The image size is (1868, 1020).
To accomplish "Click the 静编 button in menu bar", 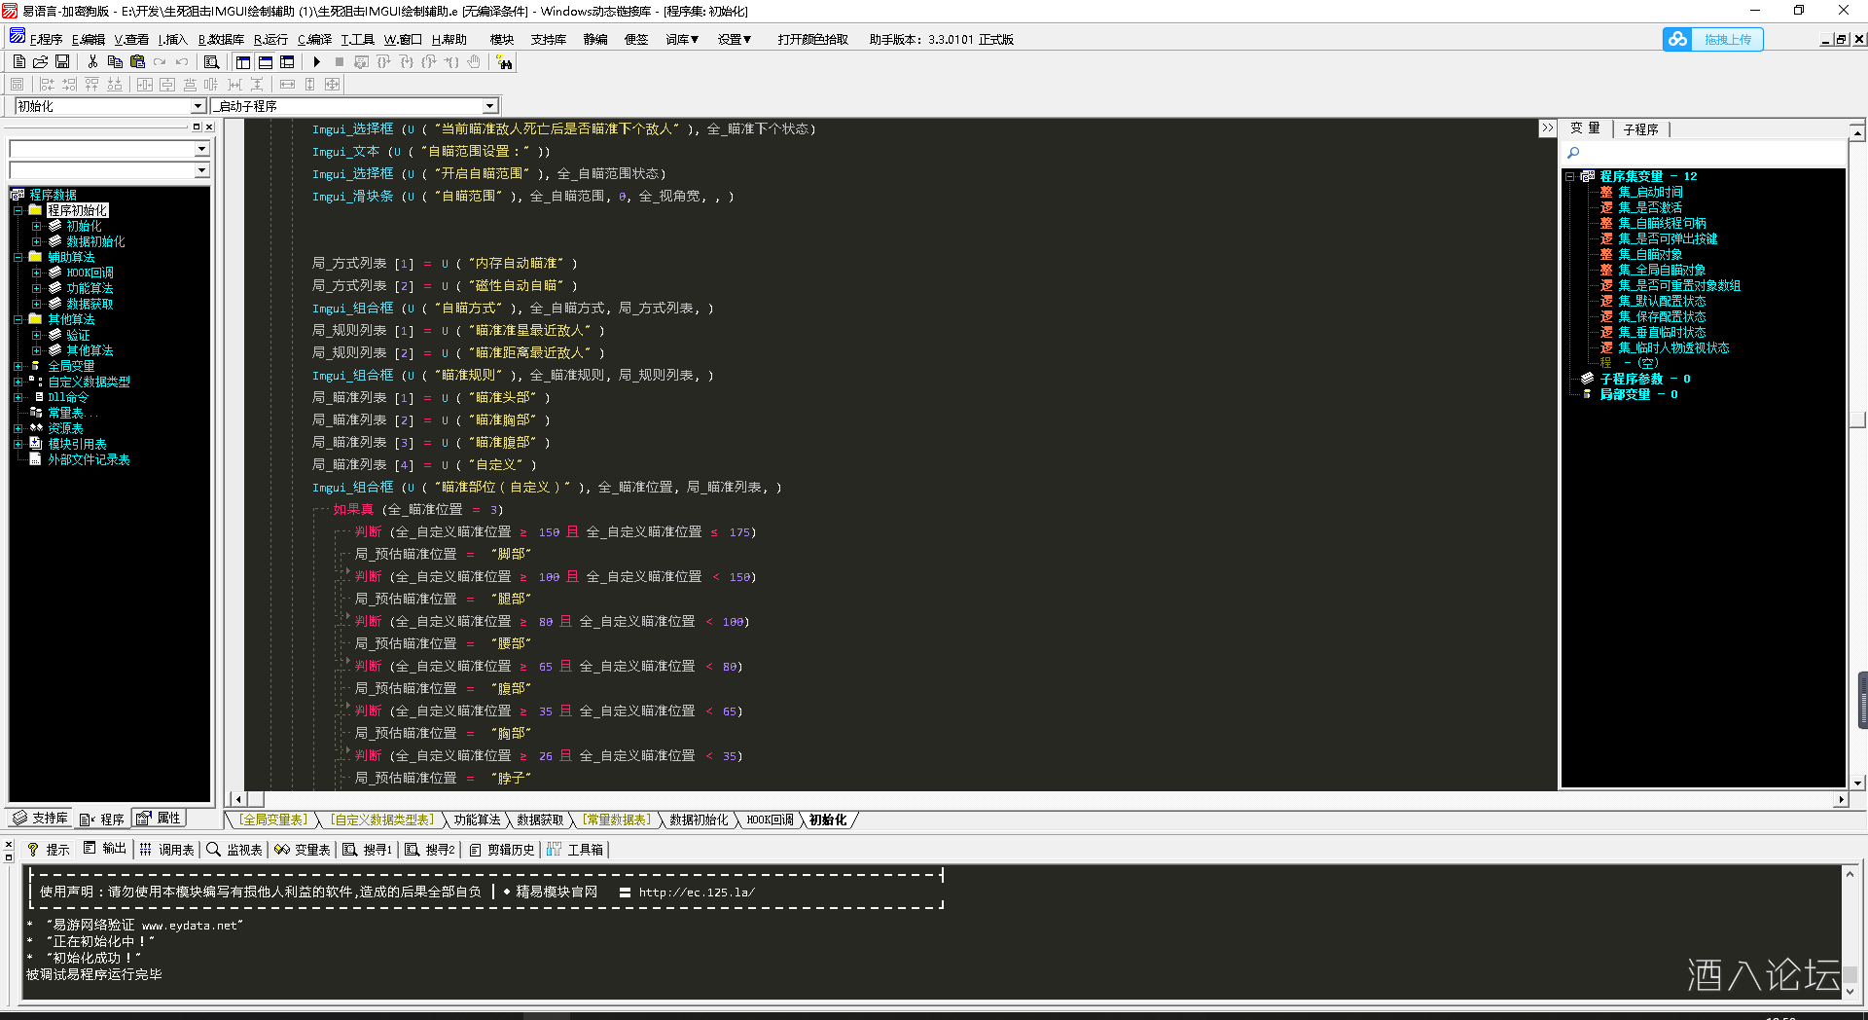I will 595,39.
